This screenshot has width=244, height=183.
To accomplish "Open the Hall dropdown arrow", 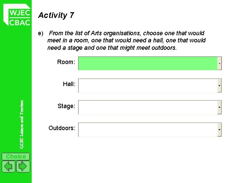I will 219,86.
